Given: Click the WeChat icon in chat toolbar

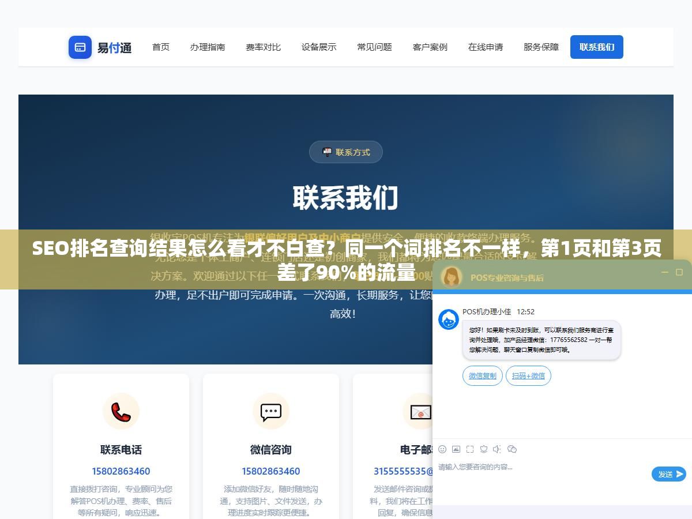Looking at the screenshot, I should click(x=512, y=449).
